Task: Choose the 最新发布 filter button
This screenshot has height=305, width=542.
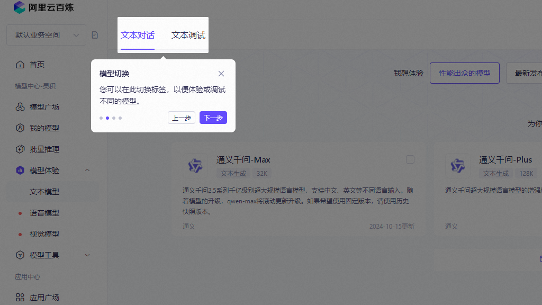Action: pos(525,73)
